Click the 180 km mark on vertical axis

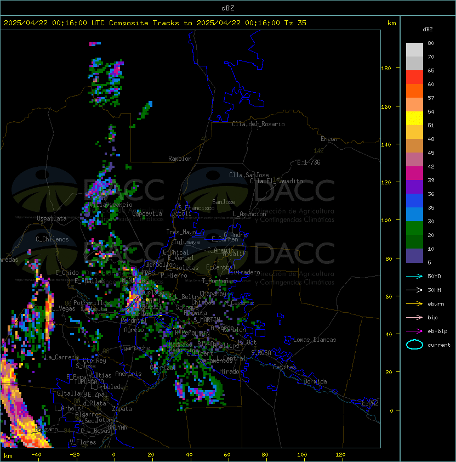(386, 69)
